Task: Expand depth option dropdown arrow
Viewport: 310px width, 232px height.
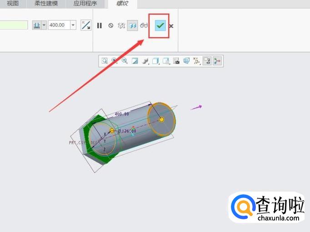Action: click(x=44, y=25)
